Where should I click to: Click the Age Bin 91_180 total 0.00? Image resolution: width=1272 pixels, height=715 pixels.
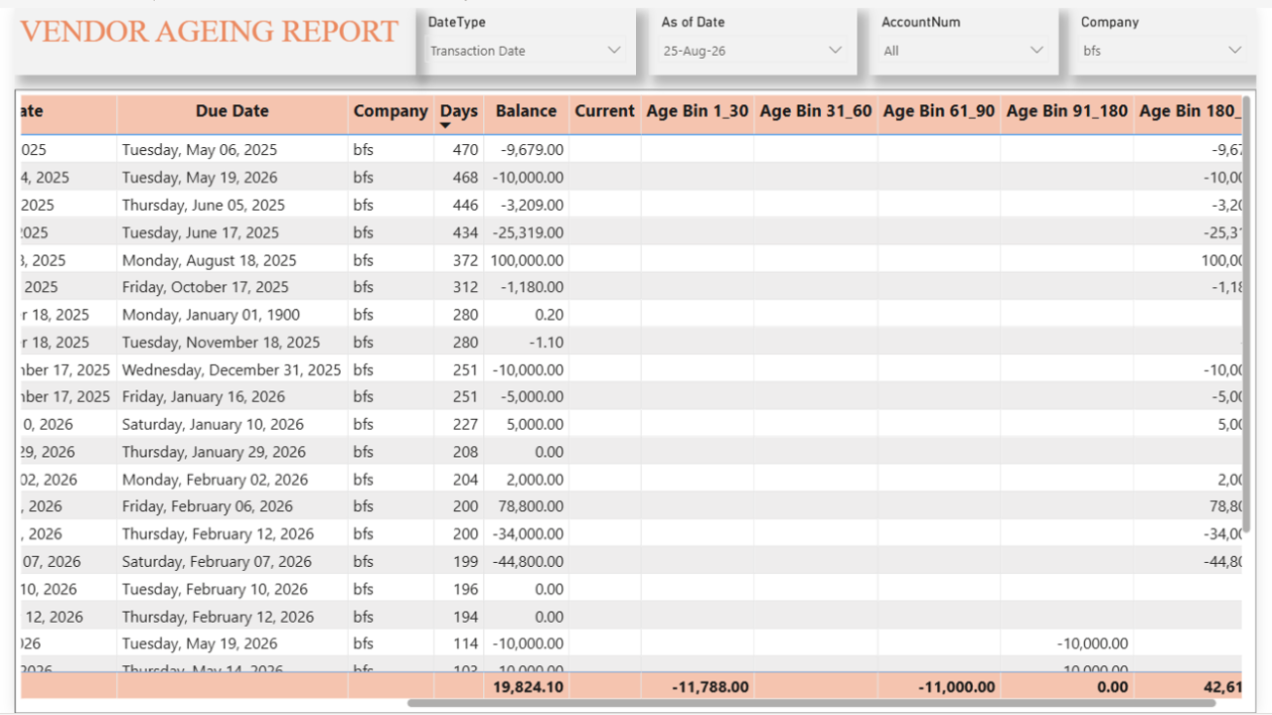1114,686
